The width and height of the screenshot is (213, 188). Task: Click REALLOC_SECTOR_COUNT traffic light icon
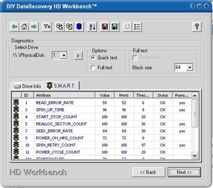(16, 124)
